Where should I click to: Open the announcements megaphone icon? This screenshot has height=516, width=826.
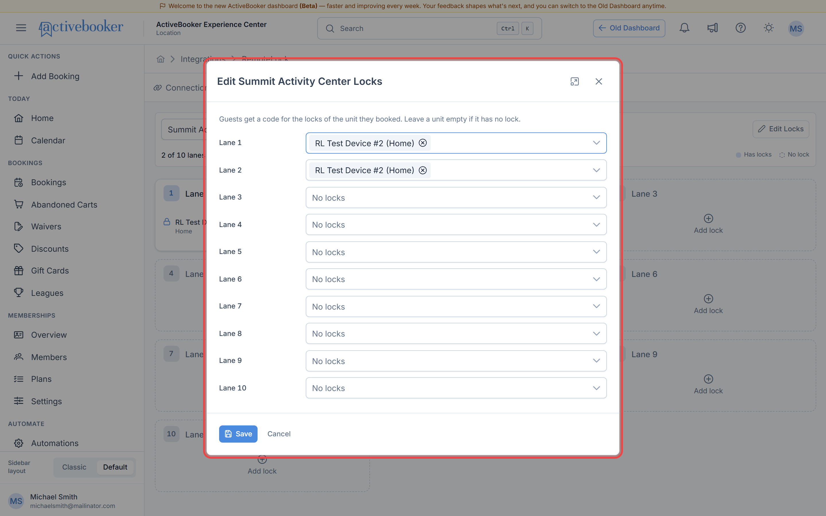click(x=712, y=28)
